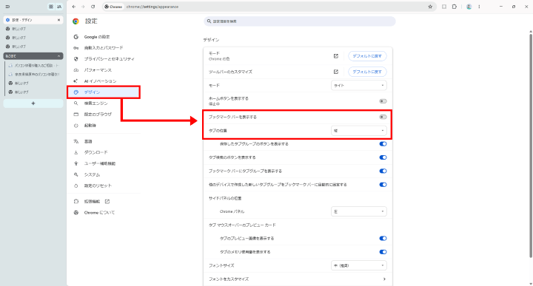Toggle ブックマーク バーにタブグループを表示する

pos(383,171)
